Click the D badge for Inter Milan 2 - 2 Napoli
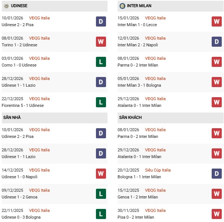Image resolution: width=224 pixels, height=222 pixels. [217, 41]
